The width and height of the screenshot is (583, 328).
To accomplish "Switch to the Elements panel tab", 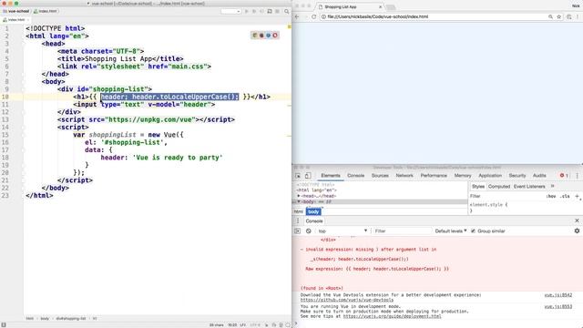I will [331, 176].
